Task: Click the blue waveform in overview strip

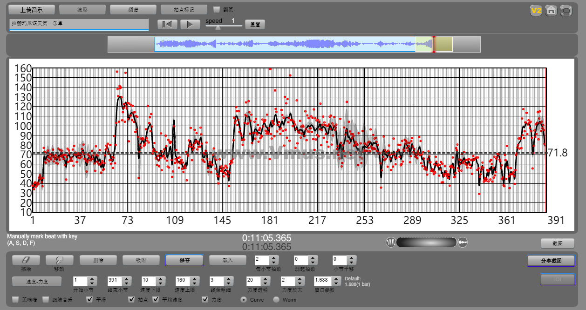Action: pos(285,45)
